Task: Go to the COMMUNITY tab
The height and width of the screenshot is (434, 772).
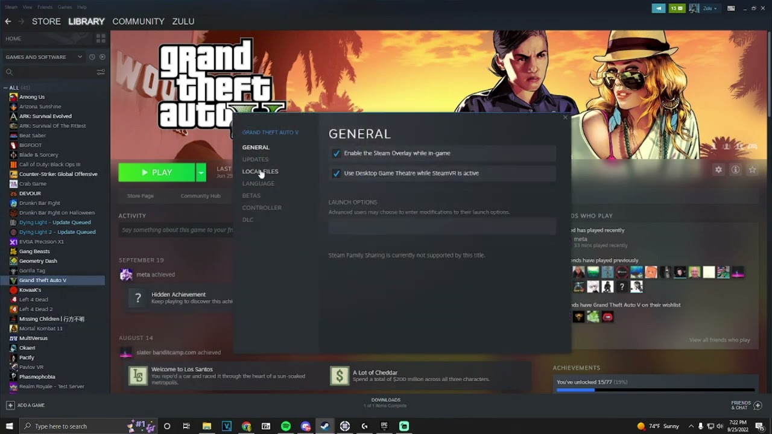Action: click(138, 21)
